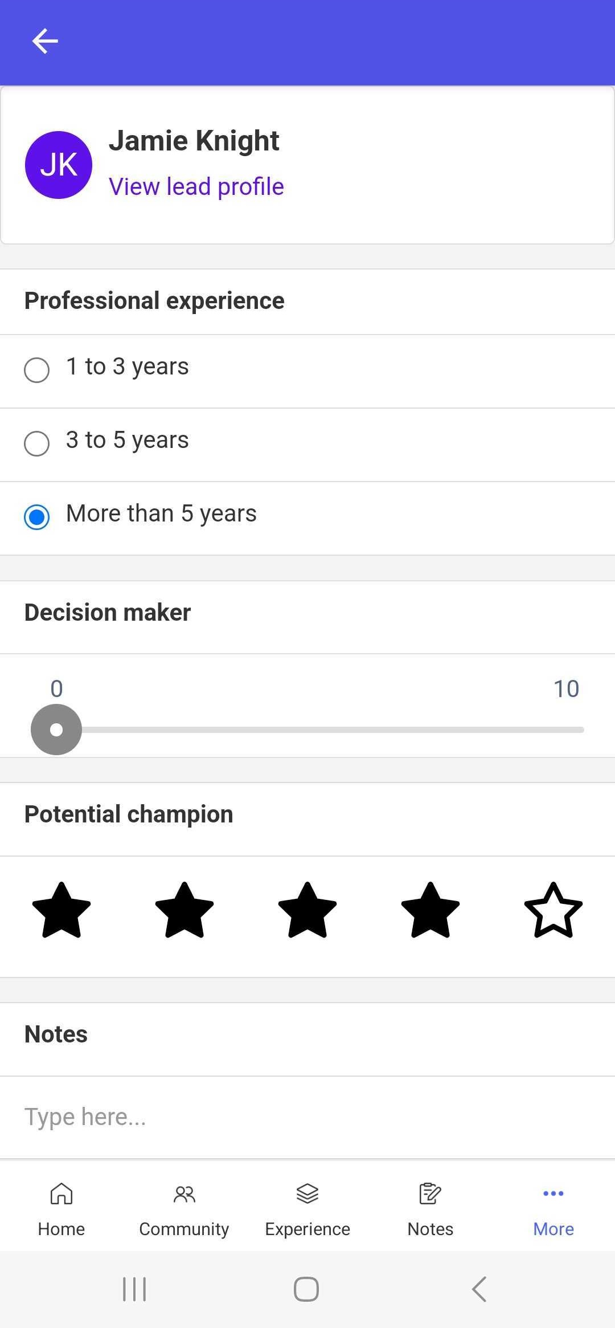Select the third rating star

coord(307,910)
